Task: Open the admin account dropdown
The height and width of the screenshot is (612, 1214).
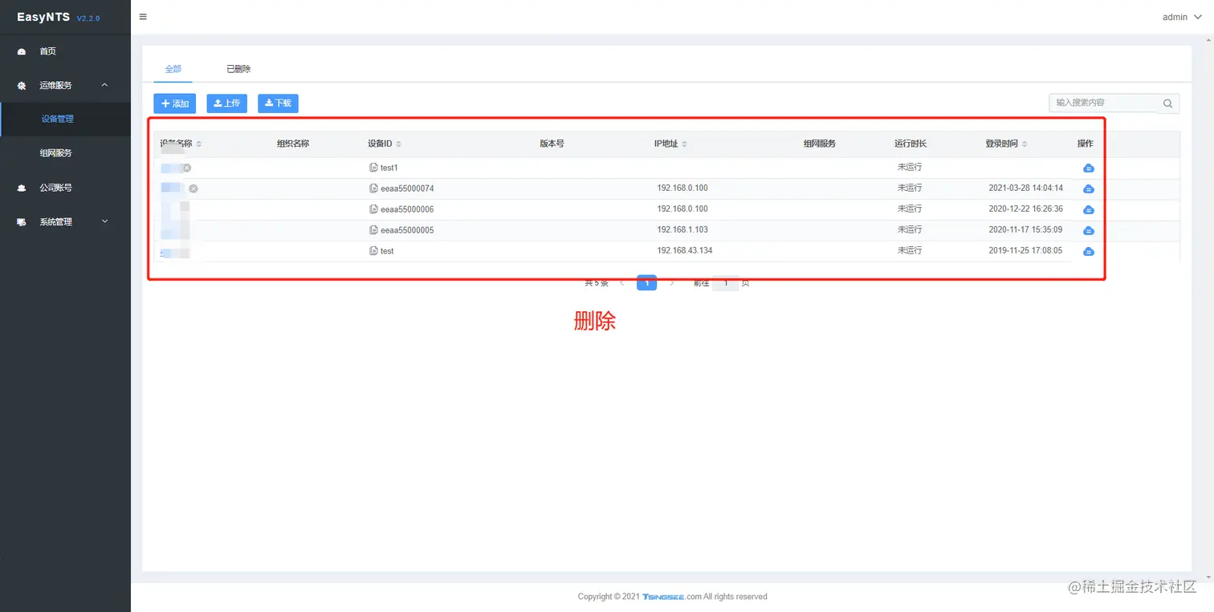Action: (1182, 17)
